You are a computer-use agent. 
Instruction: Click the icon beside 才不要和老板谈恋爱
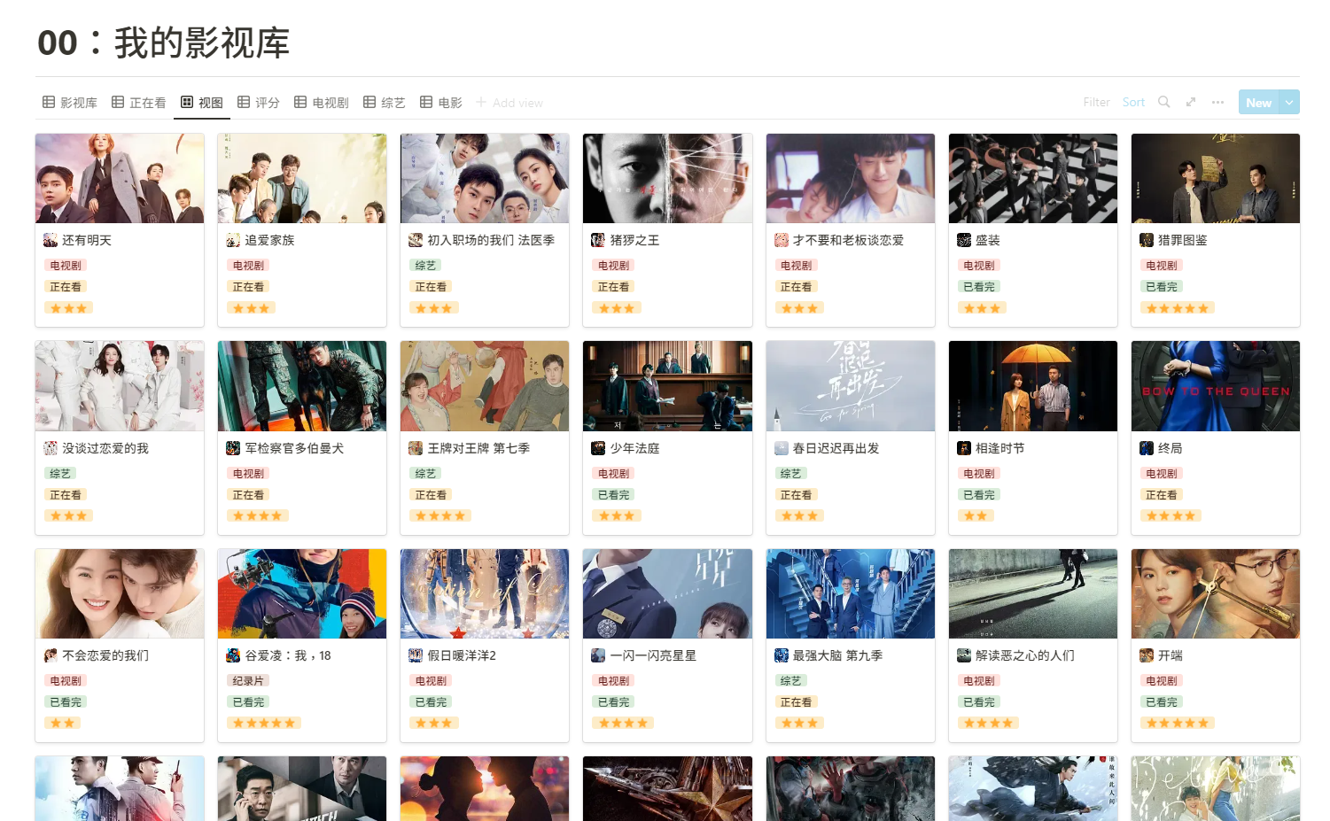(x=781, y=240)
